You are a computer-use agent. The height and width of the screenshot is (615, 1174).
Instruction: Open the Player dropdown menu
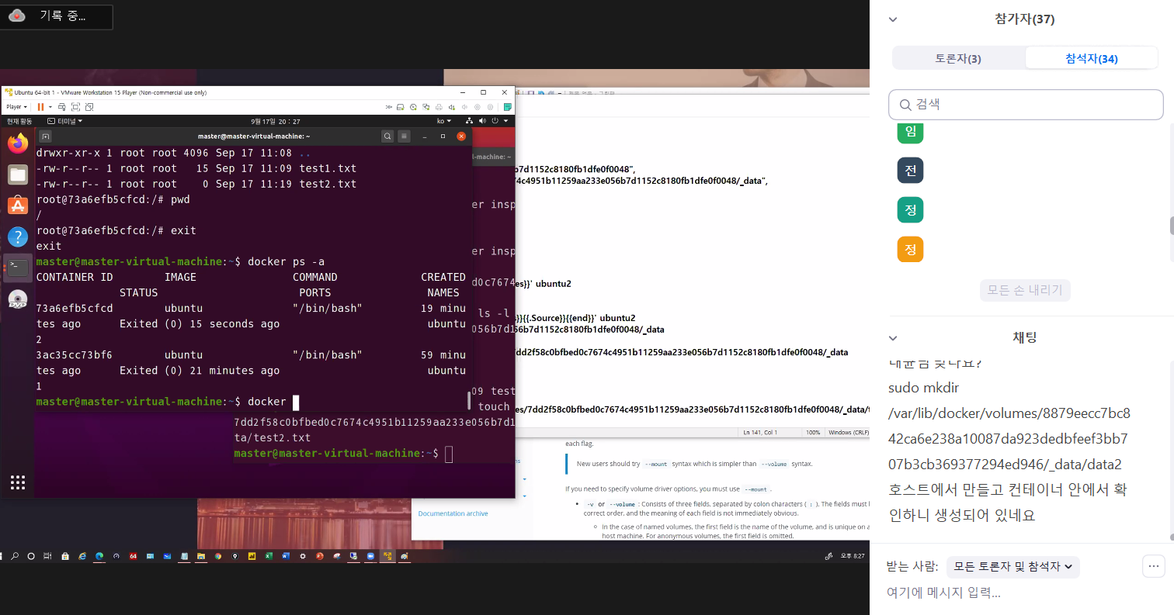[x=16, y=107]
